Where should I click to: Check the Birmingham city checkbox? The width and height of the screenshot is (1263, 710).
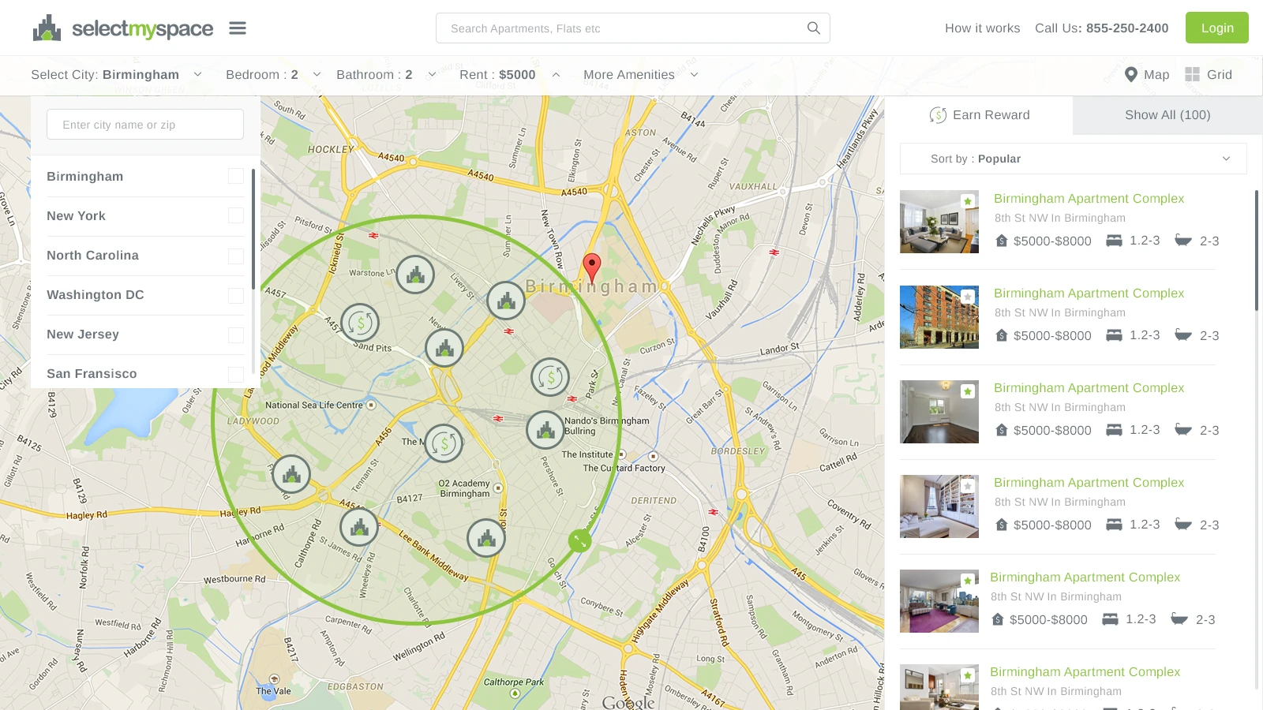[236, 176]
